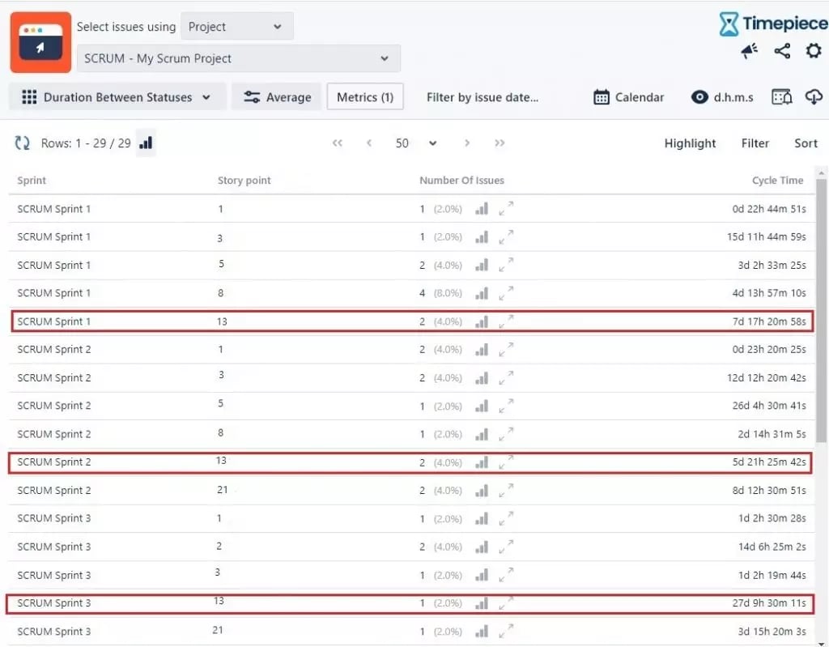Click the Filter by issue date field
829x647 pixels.
pos(483,97)
